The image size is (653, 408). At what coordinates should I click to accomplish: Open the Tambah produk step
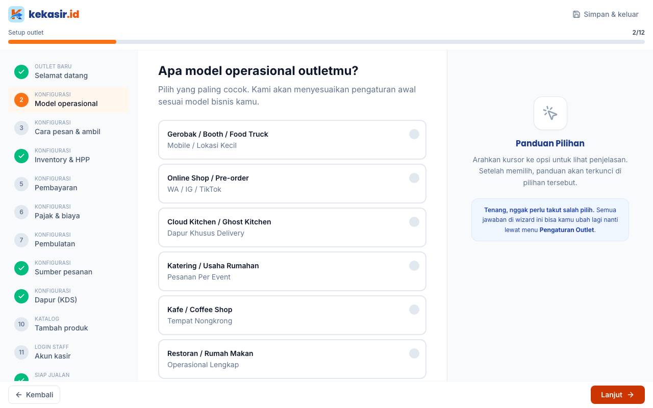point(68,324)
